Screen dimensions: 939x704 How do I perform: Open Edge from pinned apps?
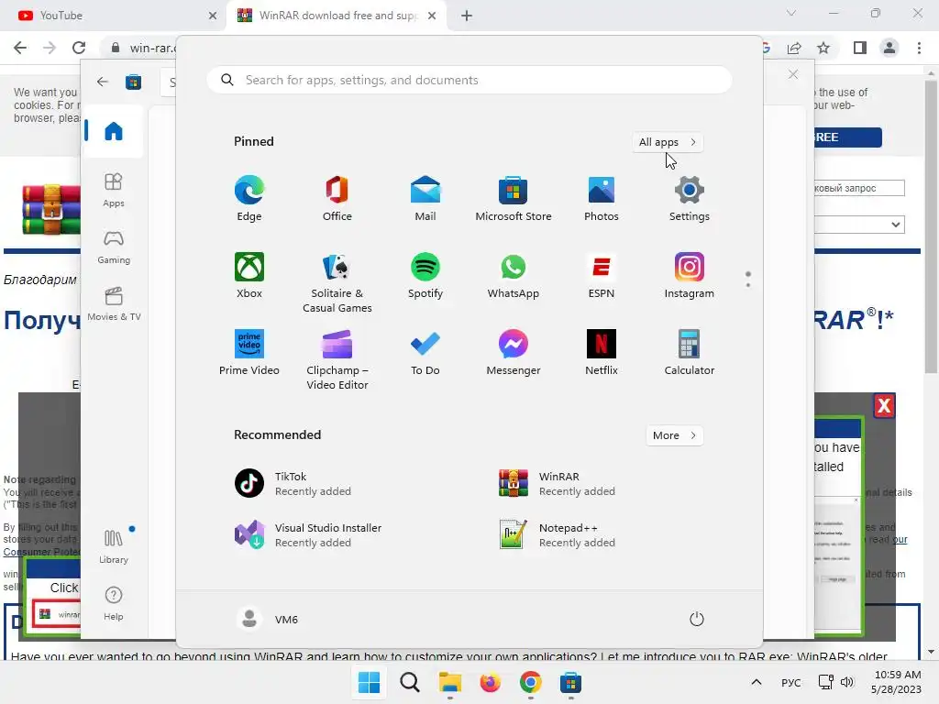tap(249, 199)
